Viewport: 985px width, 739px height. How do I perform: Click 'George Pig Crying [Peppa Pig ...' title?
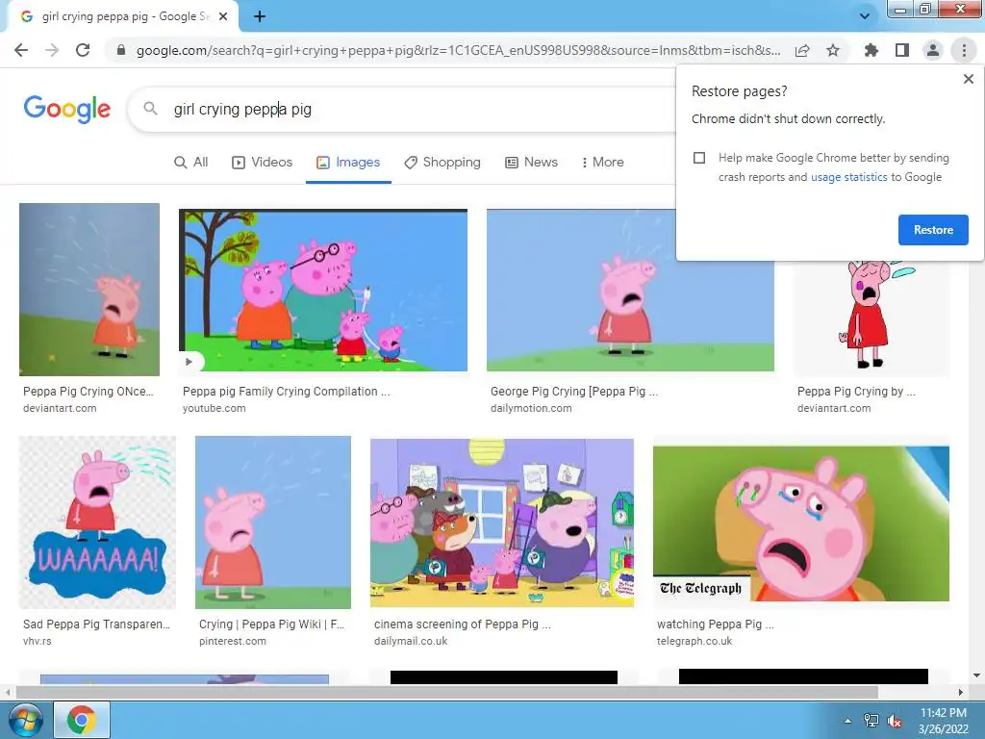574,392
